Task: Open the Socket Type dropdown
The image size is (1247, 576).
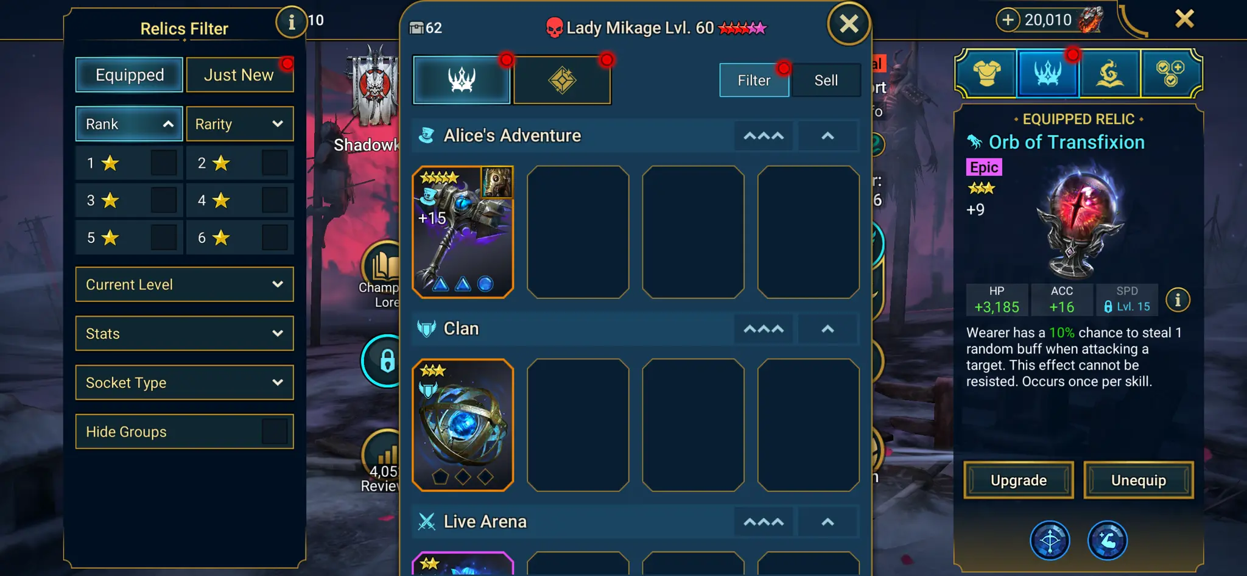Action: [184, 382]
